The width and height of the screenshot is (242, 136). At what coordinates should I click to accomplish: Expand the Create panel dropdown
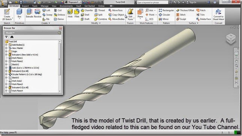(46, 23)
